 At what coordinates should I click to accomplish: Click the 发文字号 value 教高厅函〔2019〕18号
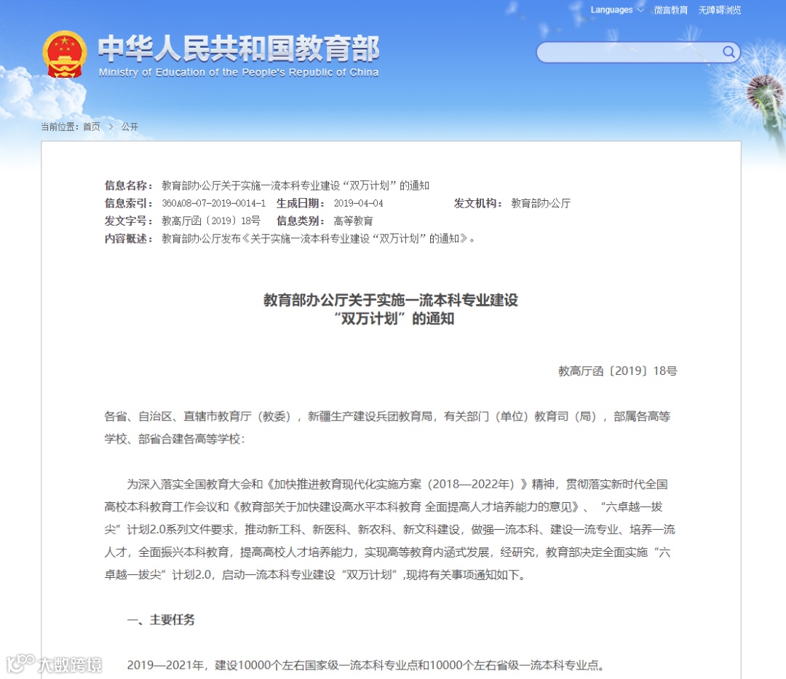click(x=211, y=221)
